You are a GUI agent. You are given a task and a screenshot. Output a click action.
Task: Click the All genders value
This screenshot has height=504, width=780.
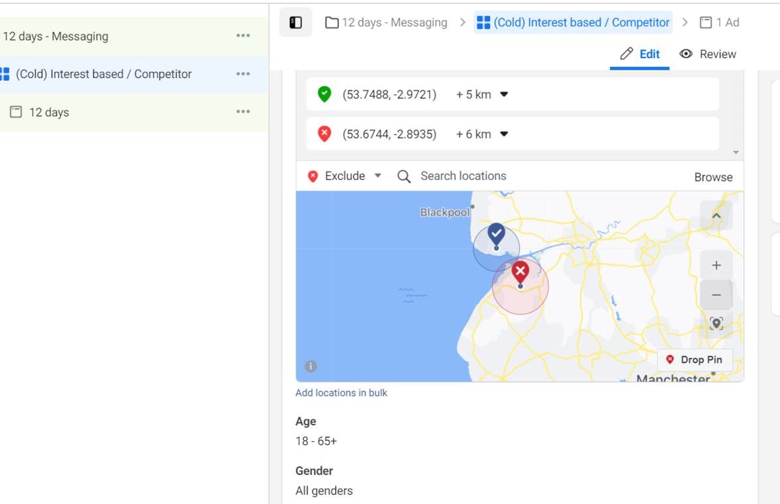tap(324, 491)
